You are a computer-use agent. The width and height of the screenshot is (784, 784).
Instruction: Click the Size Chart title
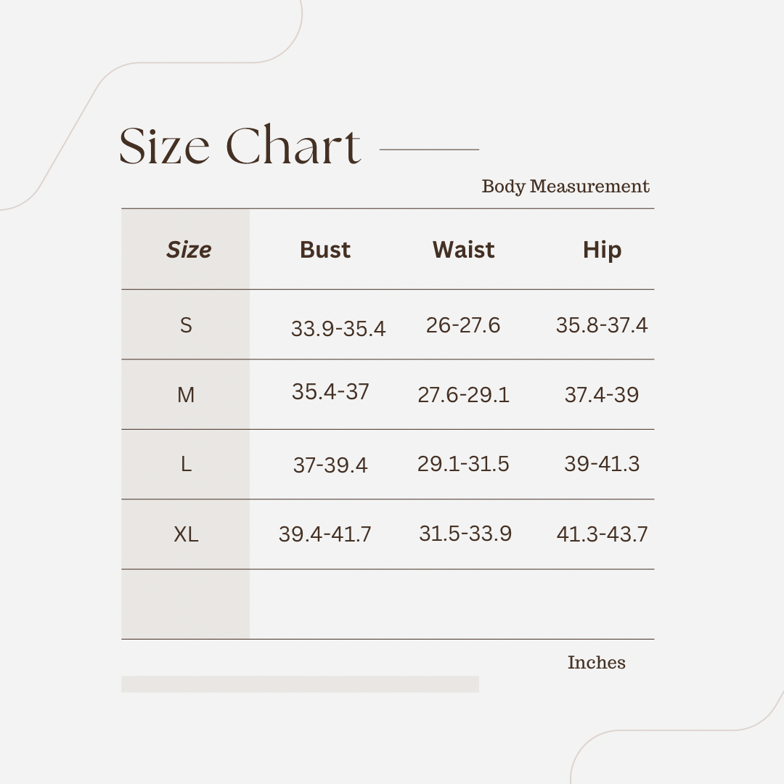(x=240, y=145)
